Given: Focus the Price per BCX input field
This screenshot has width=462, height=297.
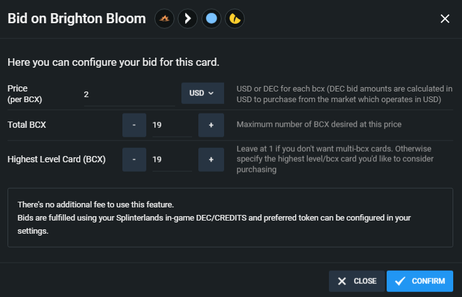Looking at the screenshot, I should tap(129, 95).
